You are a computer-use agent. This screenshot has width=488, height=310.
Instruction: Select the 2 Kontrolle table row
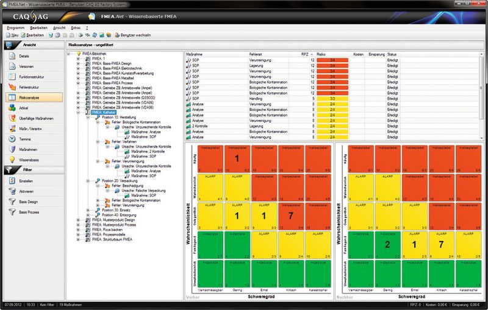332,126
